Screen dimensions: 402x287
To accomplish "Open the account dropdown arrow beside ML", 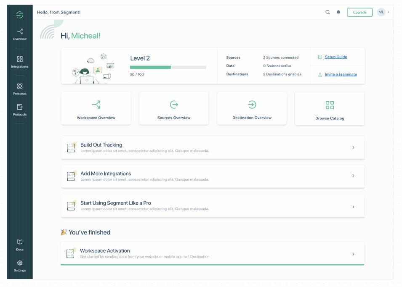I will click(x=389, y=12).
